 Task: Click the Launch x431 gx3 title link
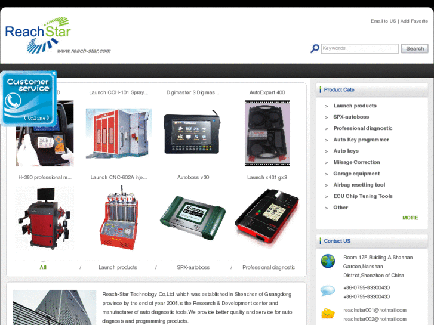[x=267, y=177]
